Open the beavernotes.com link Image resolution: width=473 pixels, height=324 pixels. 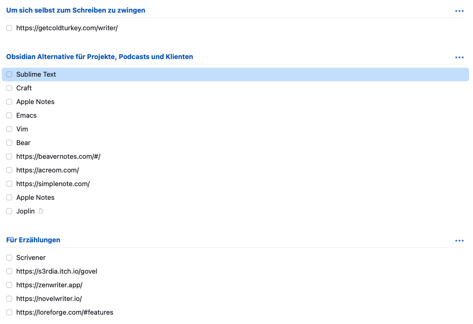(58, 157)
